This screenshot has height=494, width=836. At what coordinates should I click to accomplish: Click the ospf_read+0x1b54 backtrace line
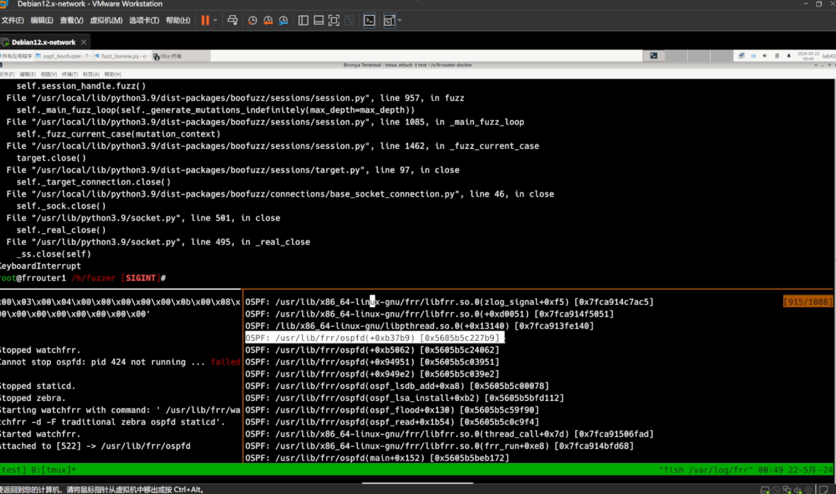click(392, 422)
